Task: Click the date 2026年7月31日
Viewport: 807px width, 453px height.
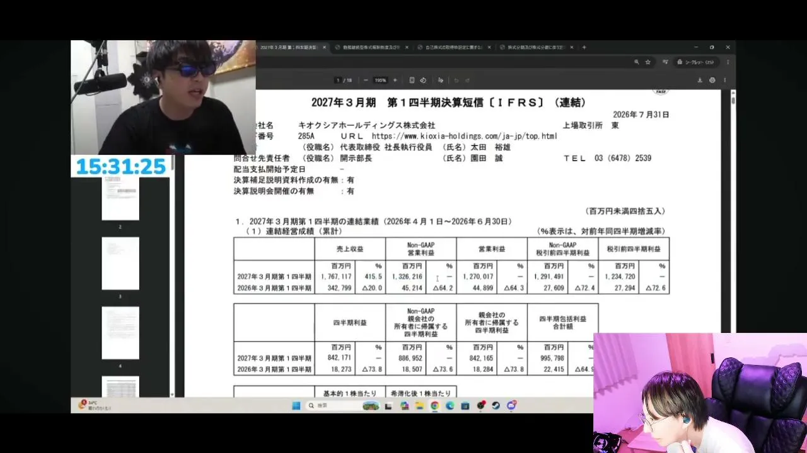Action: click(641, 115)
